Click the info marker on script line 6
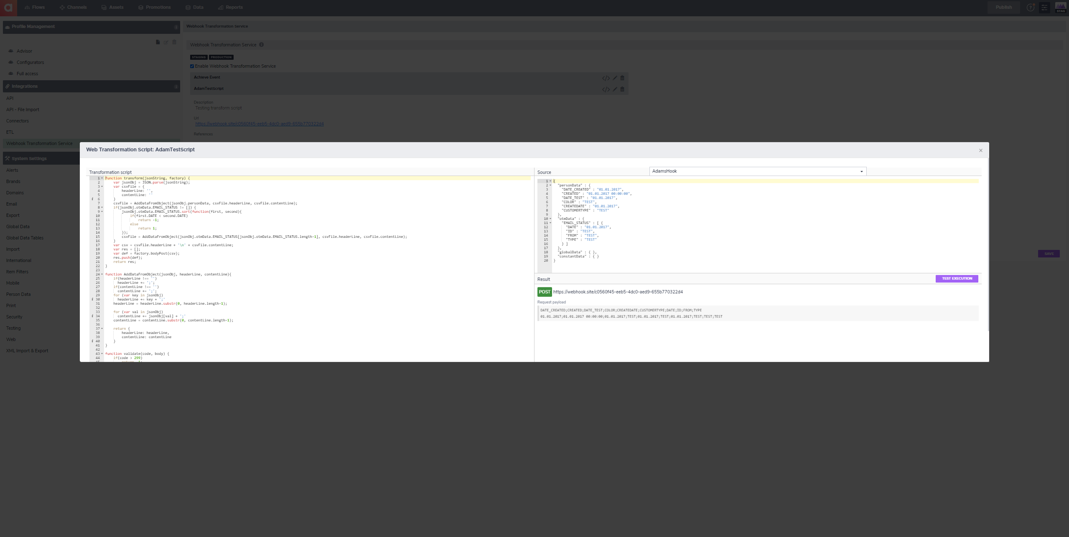This screenshot has height=537, width=1069. point(92,199)
